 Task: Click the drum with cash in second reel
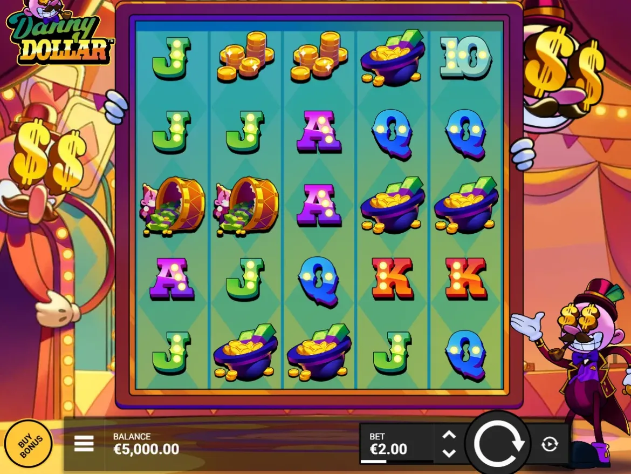tap(245, 206)
